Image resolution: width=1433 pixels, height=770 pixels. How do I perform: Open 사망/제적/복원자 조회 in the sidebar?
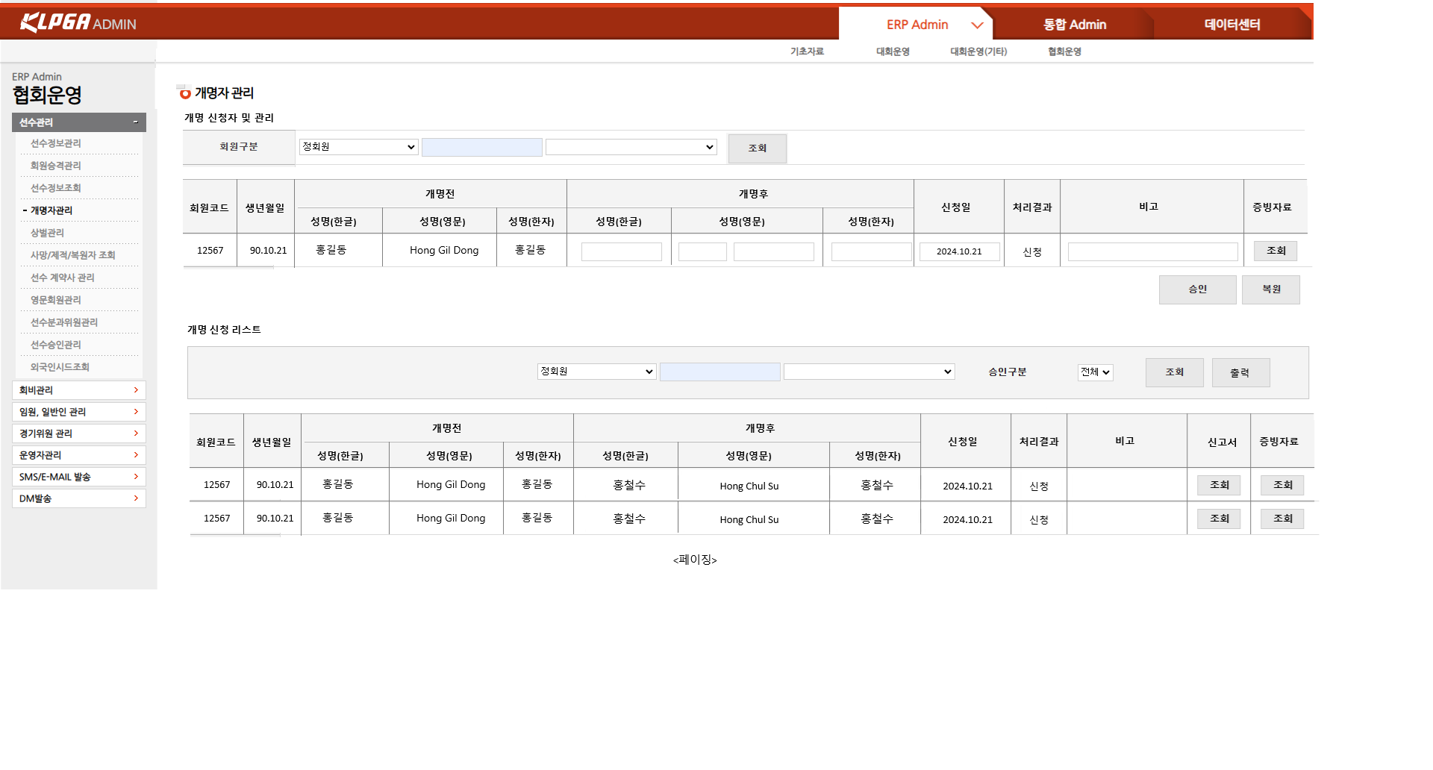[72, 255]
